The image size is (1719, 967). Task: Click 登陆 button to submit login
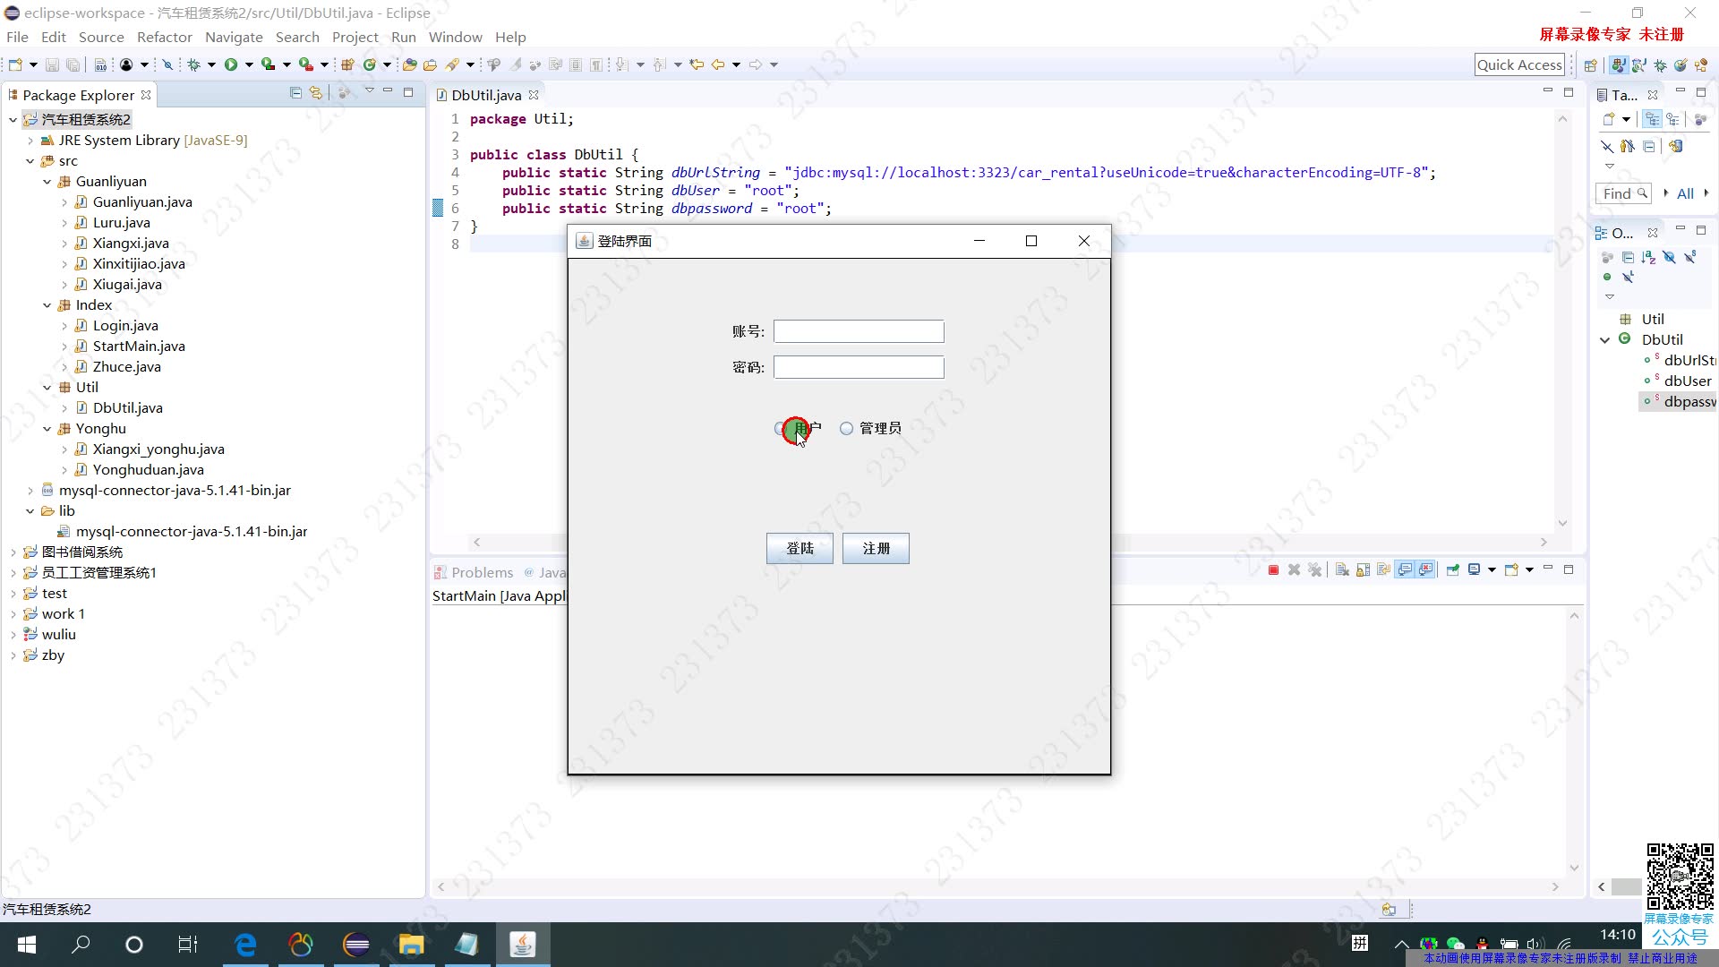click(800, 548)
